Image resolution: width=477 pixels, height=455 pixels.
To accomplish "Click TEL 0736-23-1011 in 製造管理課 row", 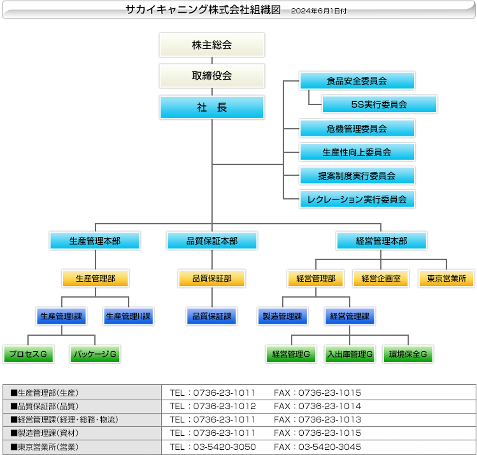I will pos(213,433).
